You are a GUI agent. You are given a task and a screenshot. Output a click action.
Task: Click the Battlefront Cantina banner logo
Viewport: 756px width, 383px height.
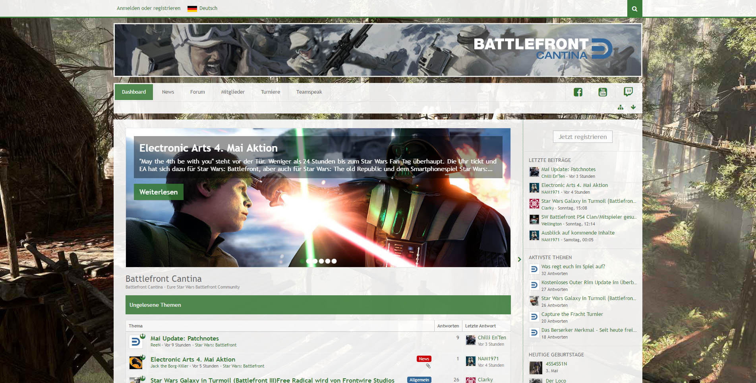(x=543, y=49)
